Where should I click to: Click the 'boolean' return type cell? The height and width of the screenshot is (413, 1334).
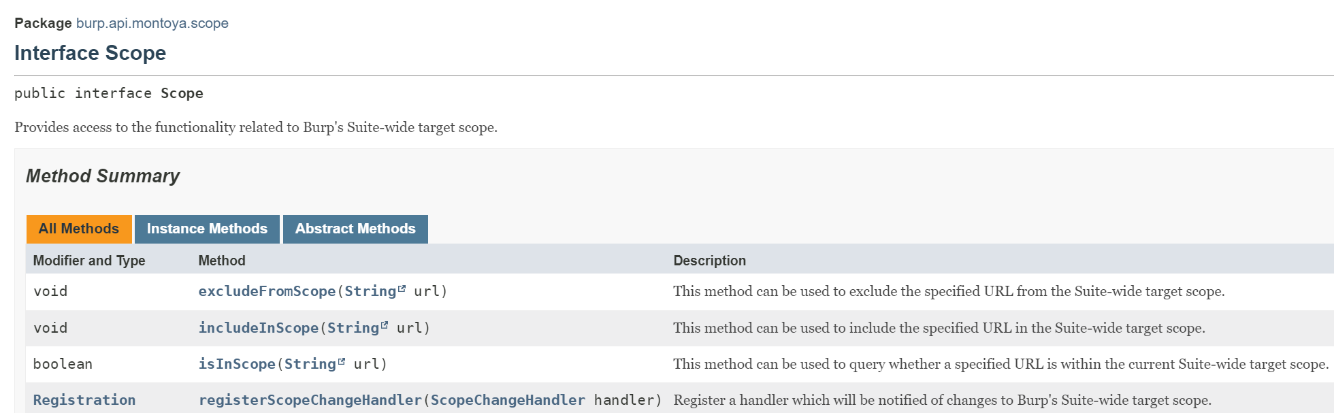(63, 364)
